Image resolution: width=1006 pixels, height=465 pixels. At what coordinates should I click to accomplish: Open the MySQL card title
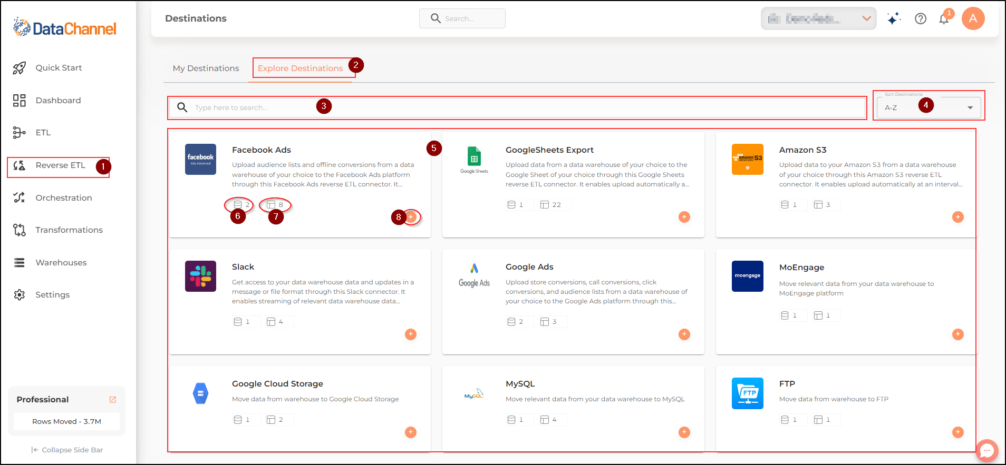coord(520,384)
